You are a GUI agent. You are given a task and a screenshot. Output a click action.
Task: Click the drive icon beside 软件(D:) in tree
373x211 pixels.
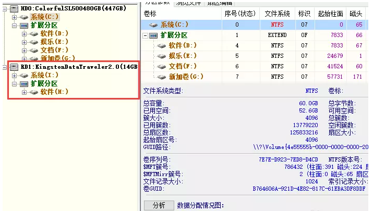pyautogui.click(x=33, y=34)
